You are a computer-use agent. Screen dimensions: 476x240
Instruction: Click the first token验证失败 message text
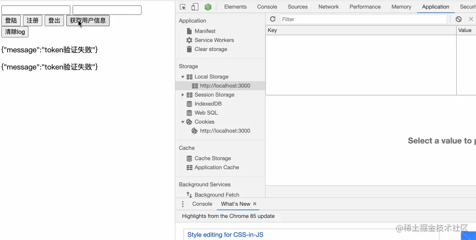coord(50,50)
